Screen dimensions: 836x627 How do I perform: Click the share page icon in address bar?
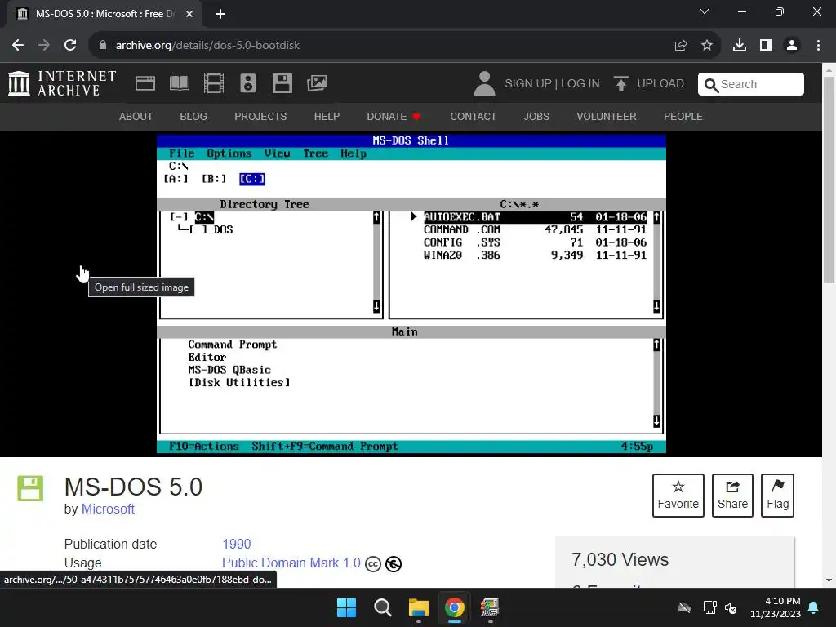(681, 46)
